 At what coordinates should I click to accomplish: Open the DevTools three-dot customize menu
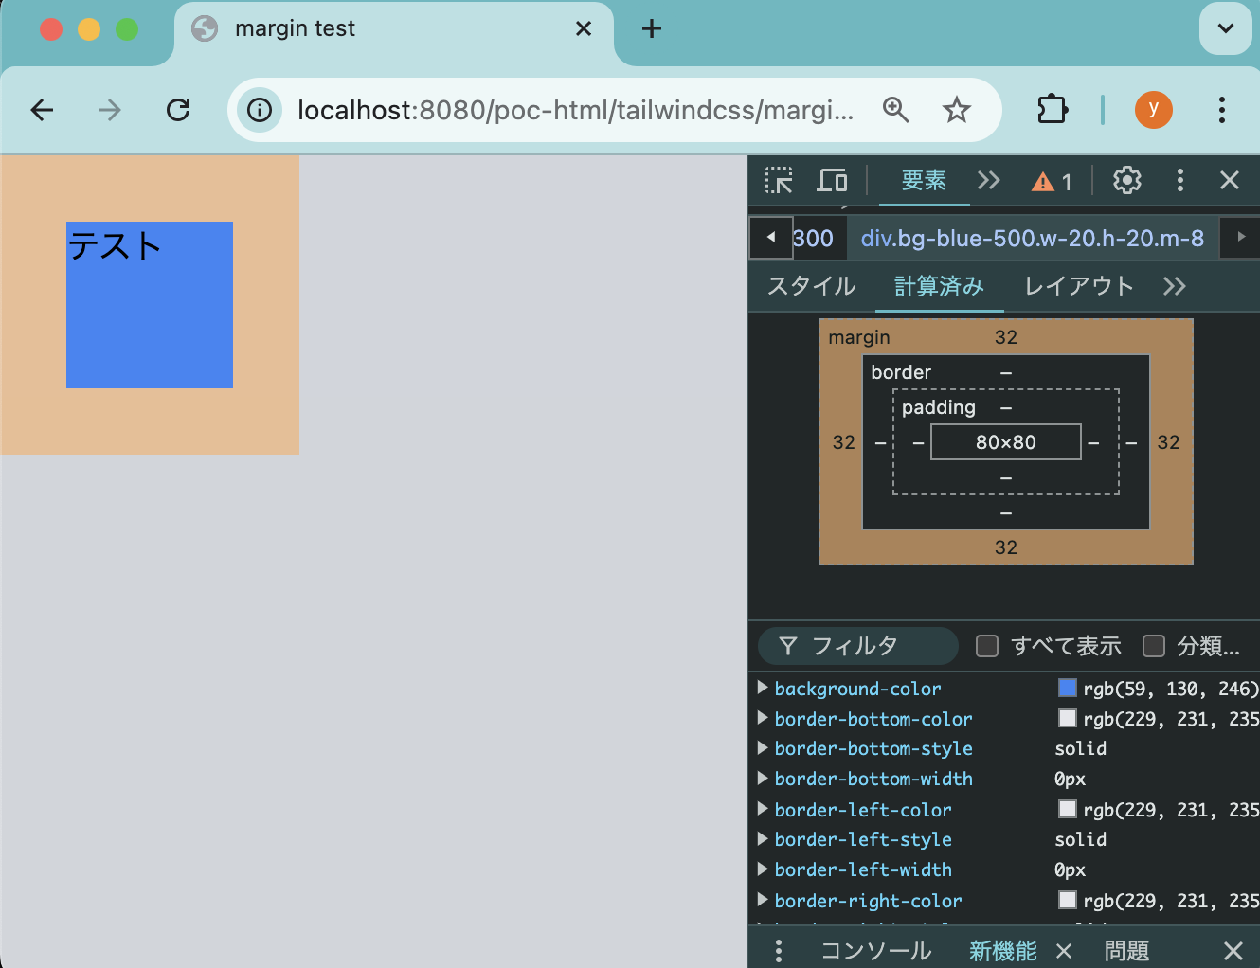(1179, 180)
